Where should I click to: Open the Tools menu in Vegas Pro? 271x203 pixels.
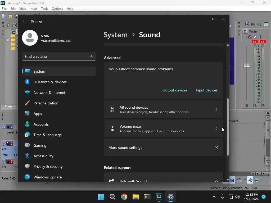coord(44,9)
